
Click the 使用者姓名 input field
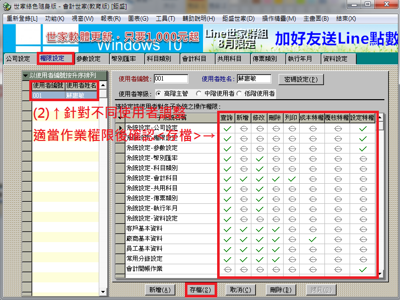coord(253,79)
